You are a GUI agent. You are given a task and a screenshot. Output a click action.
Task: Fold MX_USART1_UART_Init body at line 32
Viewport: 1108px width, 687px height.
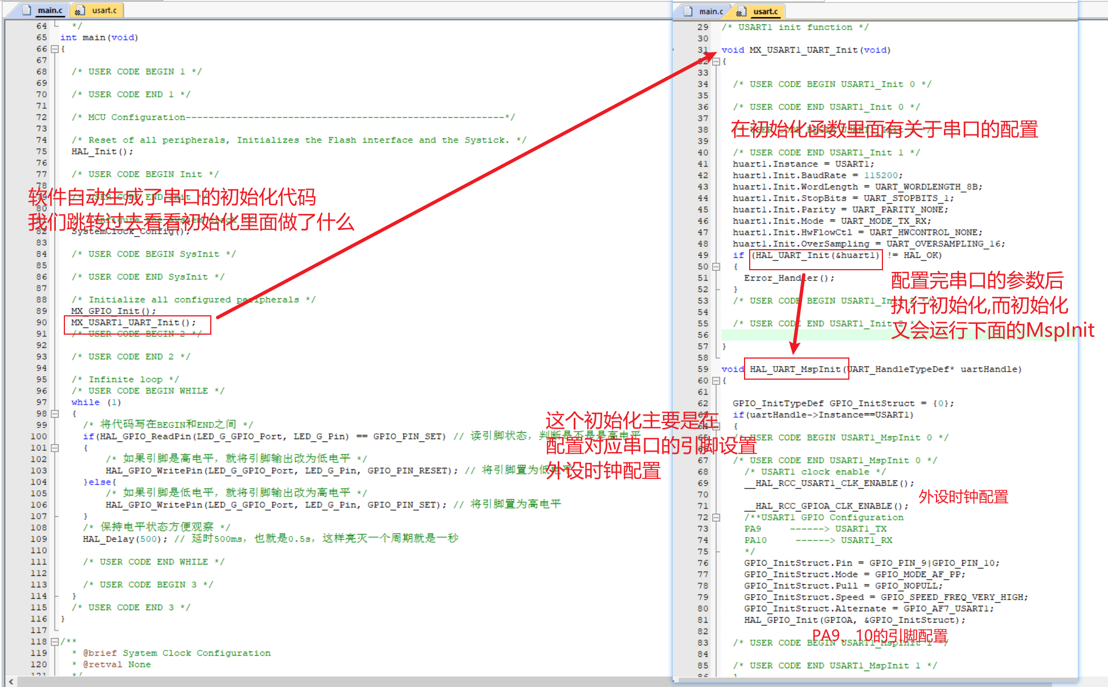coord(716,62)
